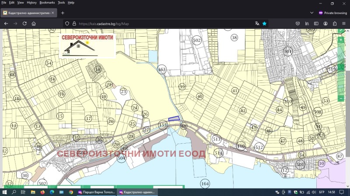350x196 pixels.
Task: Click cadastral district label 513
Action: pyautogui.click(x=217, y=139)
